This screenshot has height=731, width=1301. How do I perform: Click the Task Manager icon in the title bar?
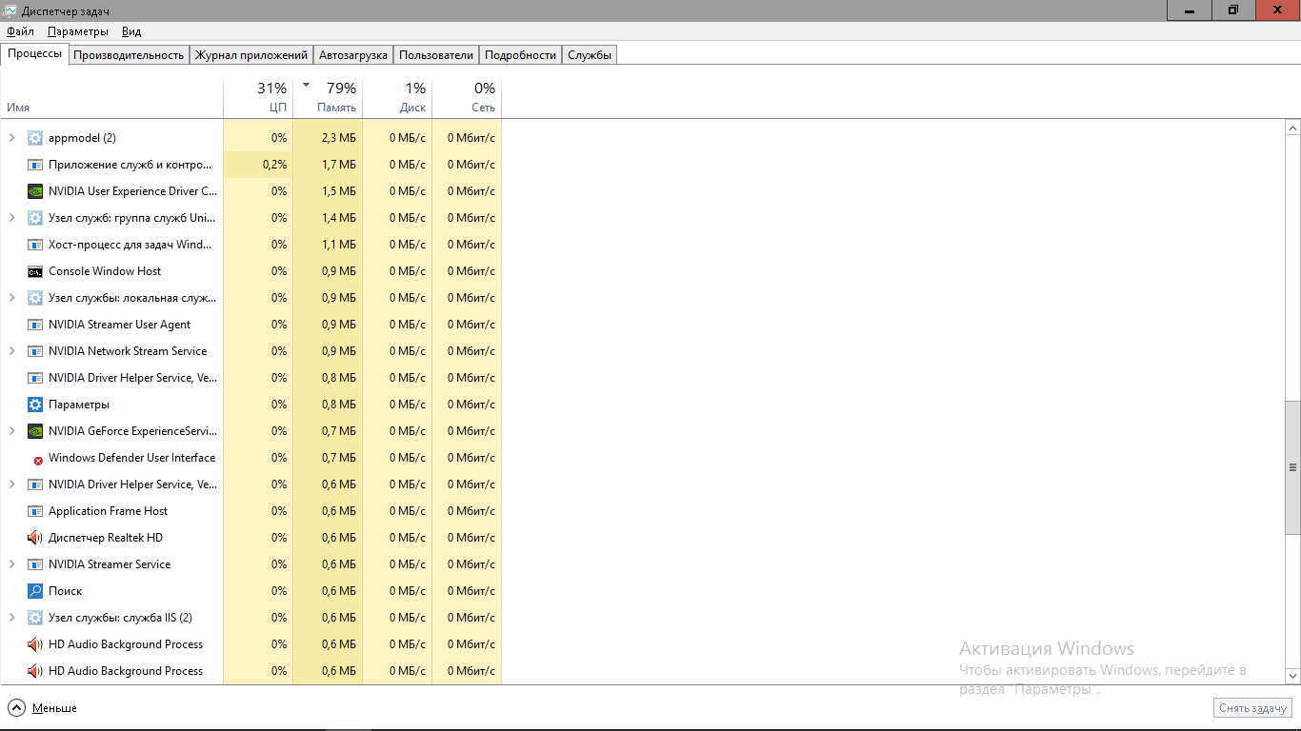coord(10,10)
